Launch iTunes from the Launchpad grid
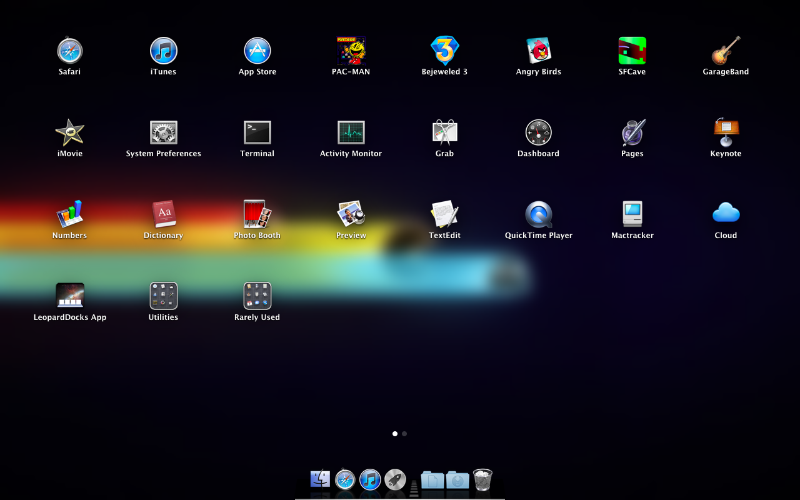The width and height of the screenshot is (800, 500). pos(164,51)
